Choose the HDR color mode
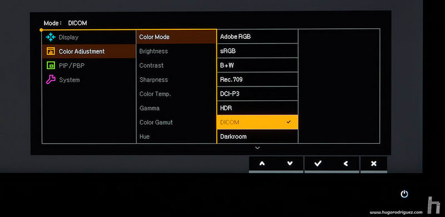Viewport: 445px width, 217px height. [258, 108]
